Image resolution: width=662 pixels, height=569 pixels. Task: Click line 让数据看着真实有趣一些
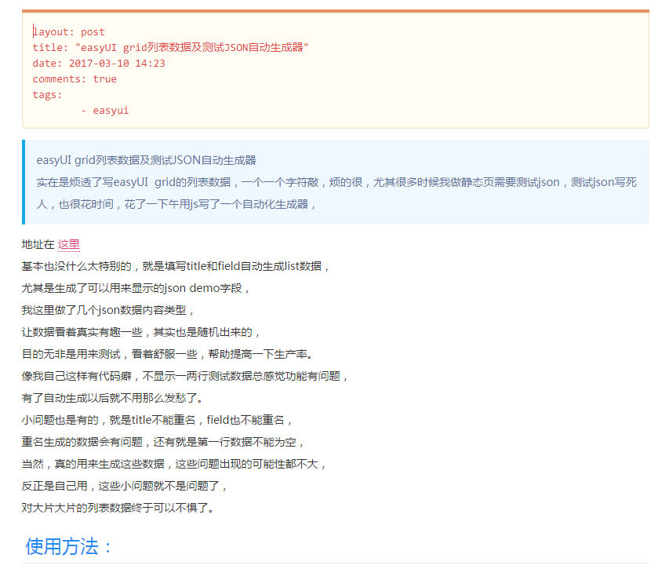click(x=140, y=332)
